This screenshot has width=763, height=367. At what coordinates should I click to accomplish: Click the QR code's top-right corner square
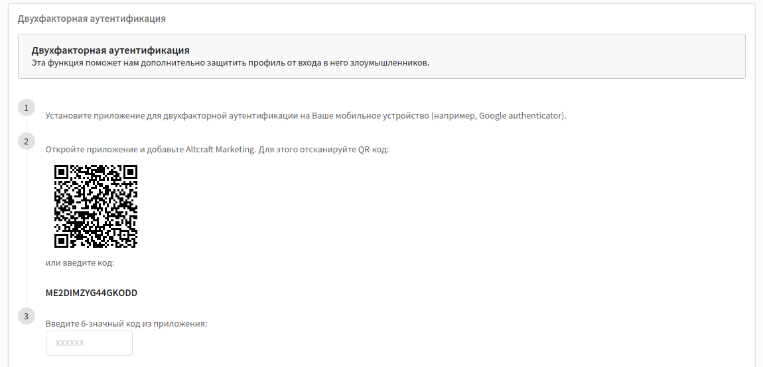click(x=131, y=172)
